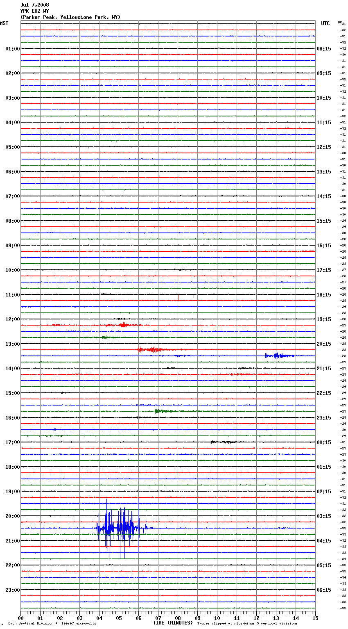Click the 08:15 UTC time label
Screen dimensions: 348x629
[324, 49]
